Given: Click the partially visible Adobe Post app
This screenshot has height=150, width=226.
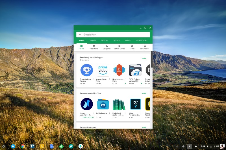Looking at the screenshot, I should [147, 104].
